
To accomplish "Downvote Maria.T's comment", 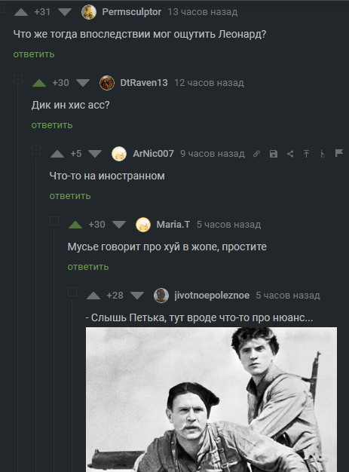I will tap(119, 225).
